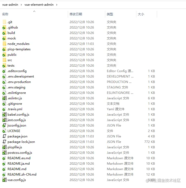The image size is (186, 188).
Task: Sort files by the 名称 column header
Action: (5, 14)
